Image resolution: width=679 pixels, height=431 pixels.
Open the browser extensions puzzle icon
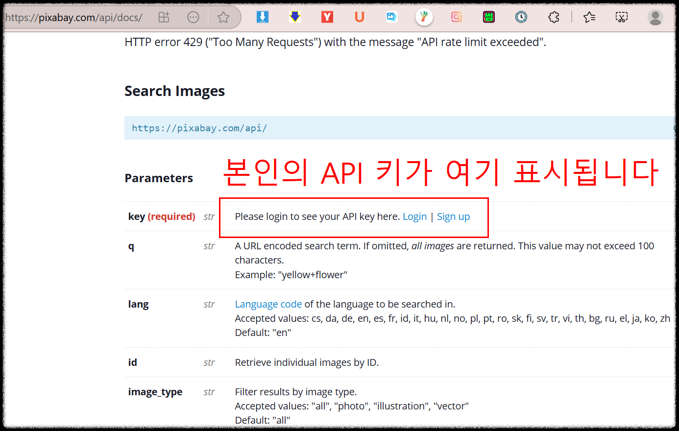coord(554,17)
